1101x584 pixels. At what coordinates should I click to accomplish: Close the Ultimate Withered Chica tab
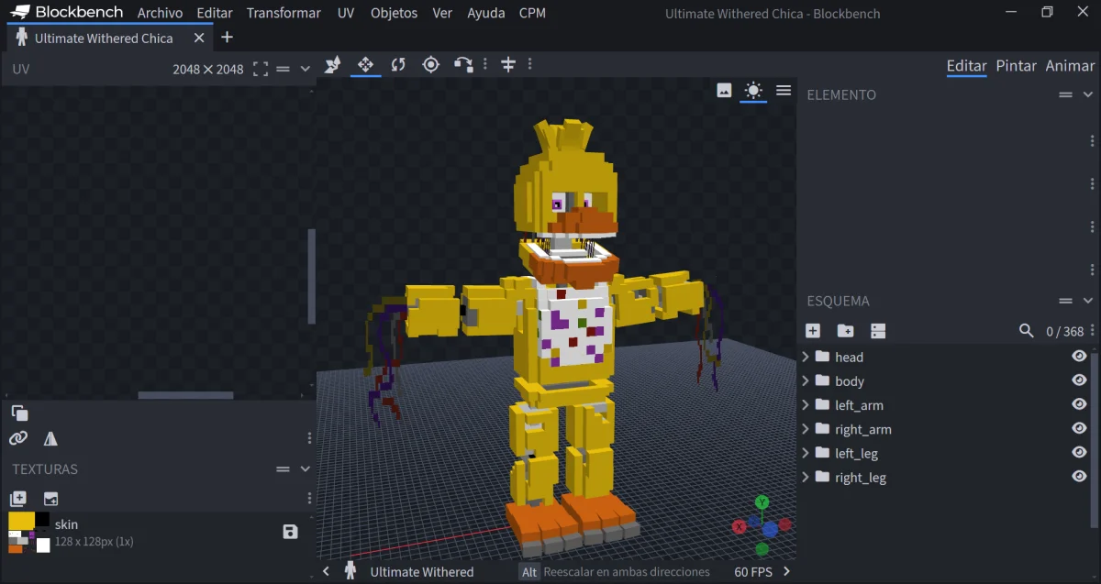(198, 38)
